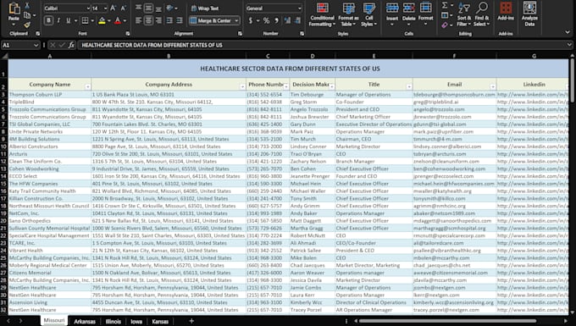Open Email column filter dropdown
The width and height of the screenshot is (576, 326).
(493, 87)
